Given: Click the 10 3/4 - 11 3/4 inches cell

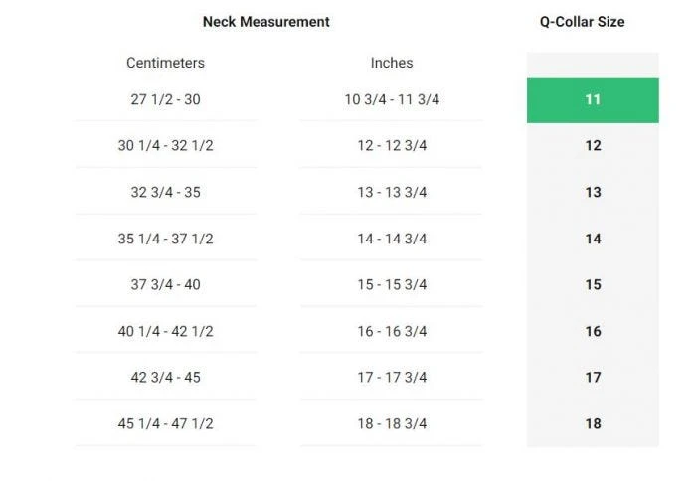Looking at the screenshot, I should pyautogui.click(x=392, y=100).
